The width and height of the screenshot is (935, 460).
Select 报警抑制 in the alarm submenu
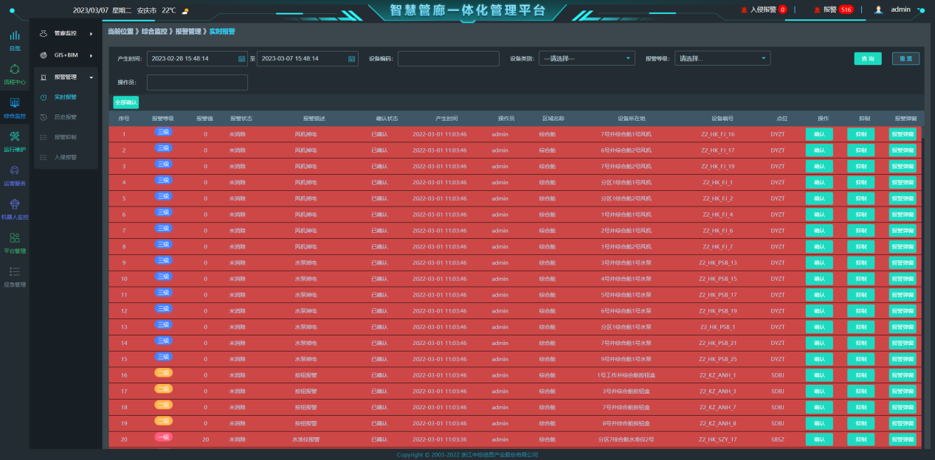click(65, 137)
